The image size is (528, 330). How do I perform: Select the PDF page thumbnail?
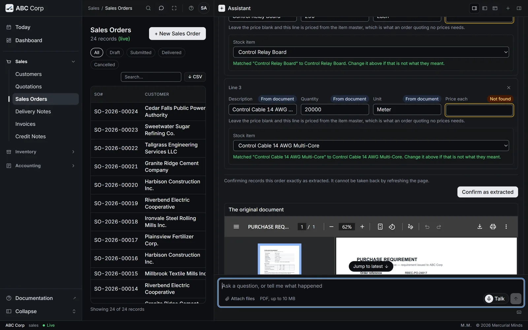tap(280, 259)
